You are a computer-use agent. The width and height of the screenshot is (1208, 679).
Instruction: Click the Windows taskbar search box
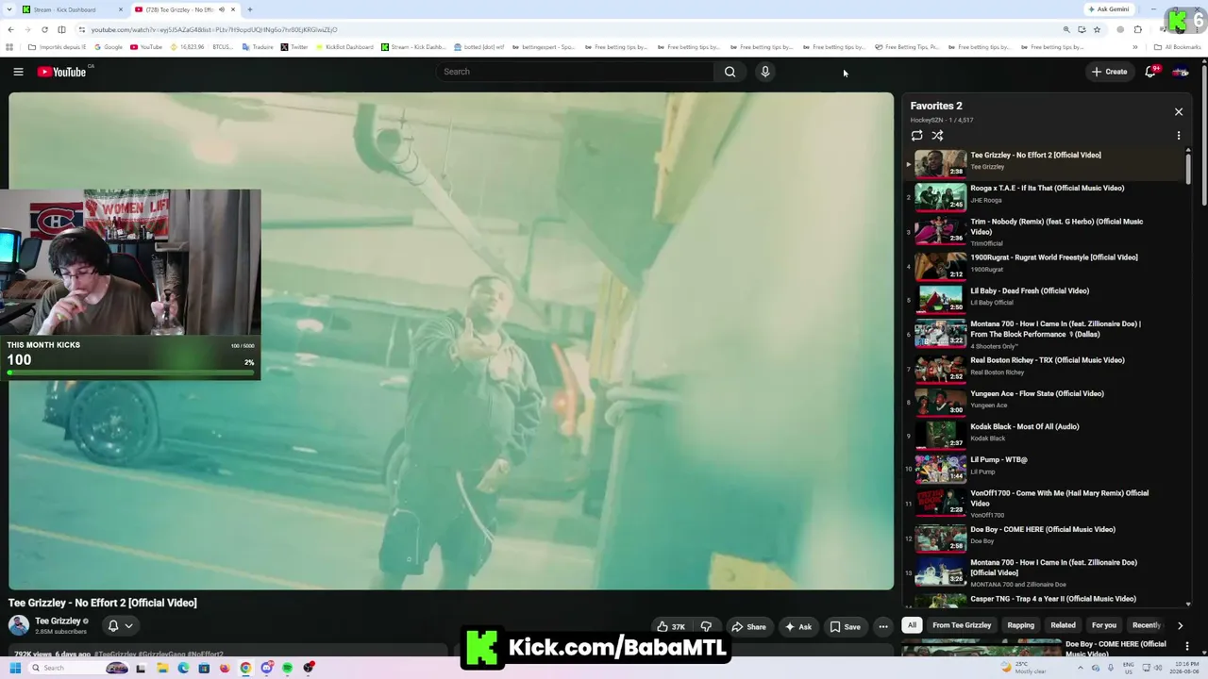pos(78,668)
